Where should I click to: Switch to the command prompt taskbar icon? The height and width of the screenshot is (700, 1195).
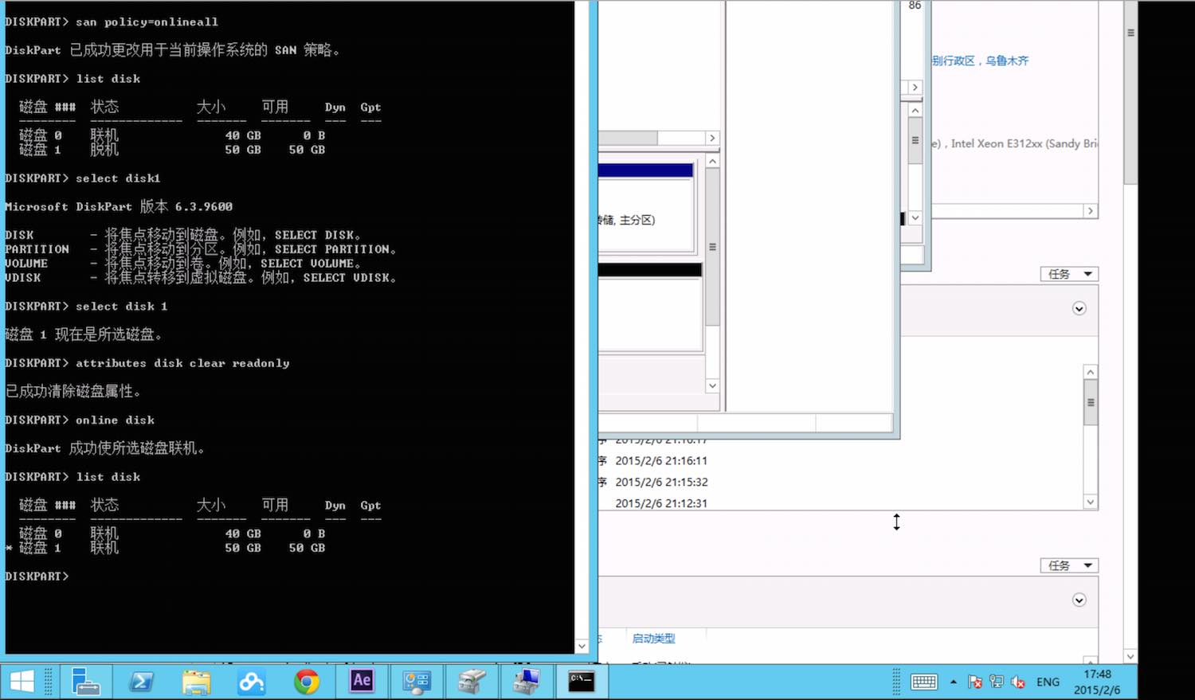pos(581,682)
